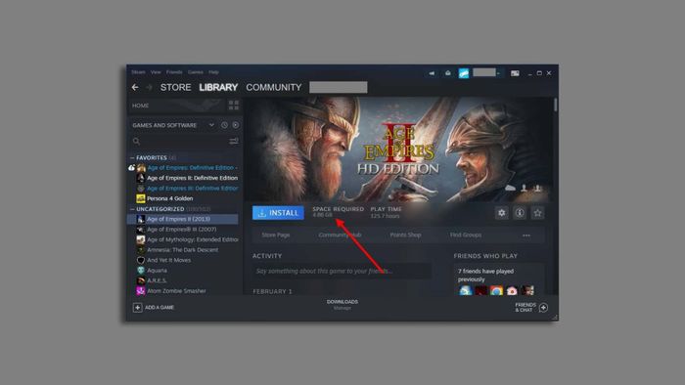Open Games and Software dropdown
Image resolution: width=685 pixels, height=385 pixels.
point(211,125)
